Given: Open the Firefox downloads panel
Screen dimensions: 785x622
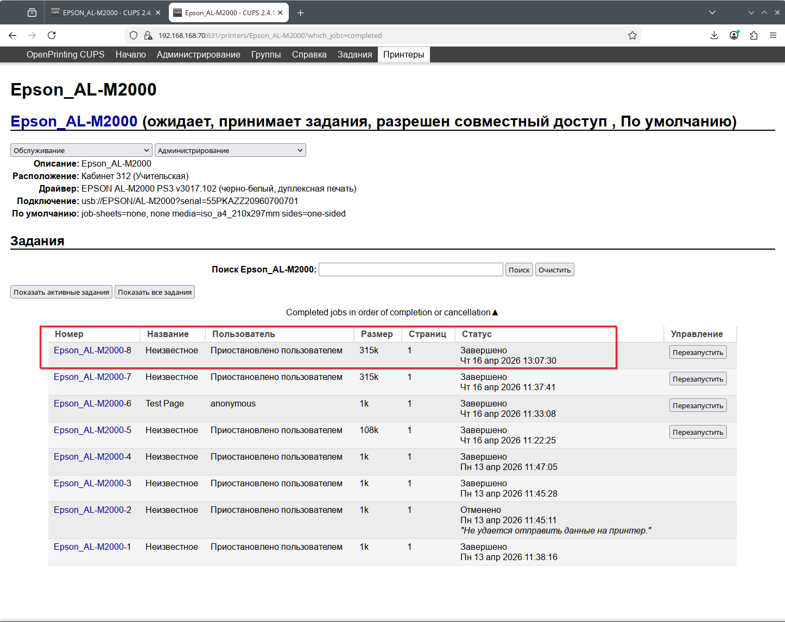Looking at the screenshot, I should (714, 35).
